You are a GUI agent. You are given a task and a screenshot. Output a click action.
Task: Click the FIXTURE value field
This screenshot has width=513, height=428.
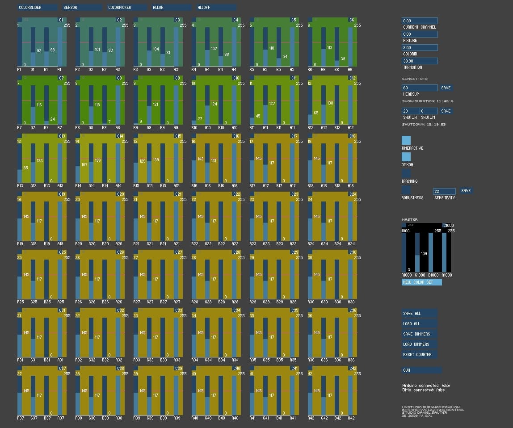click(x=420, y=34)
